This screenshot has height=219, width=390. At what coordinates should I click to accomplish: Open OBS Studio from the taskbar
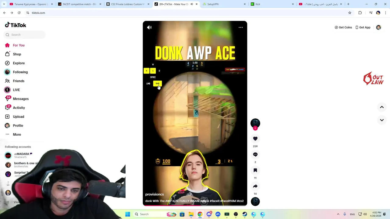[236, 214]
